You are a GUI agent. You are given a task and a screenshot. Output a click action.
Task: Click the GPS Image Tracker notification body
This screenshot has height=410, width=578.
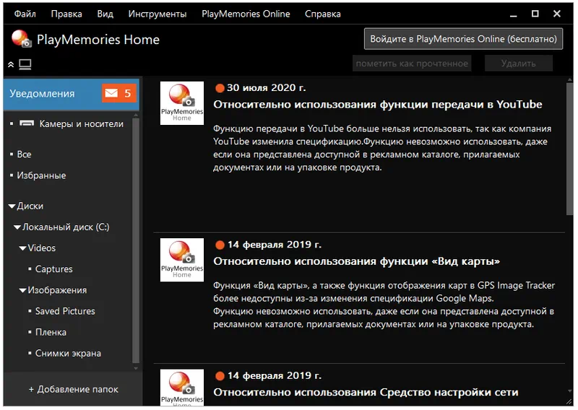384,305
